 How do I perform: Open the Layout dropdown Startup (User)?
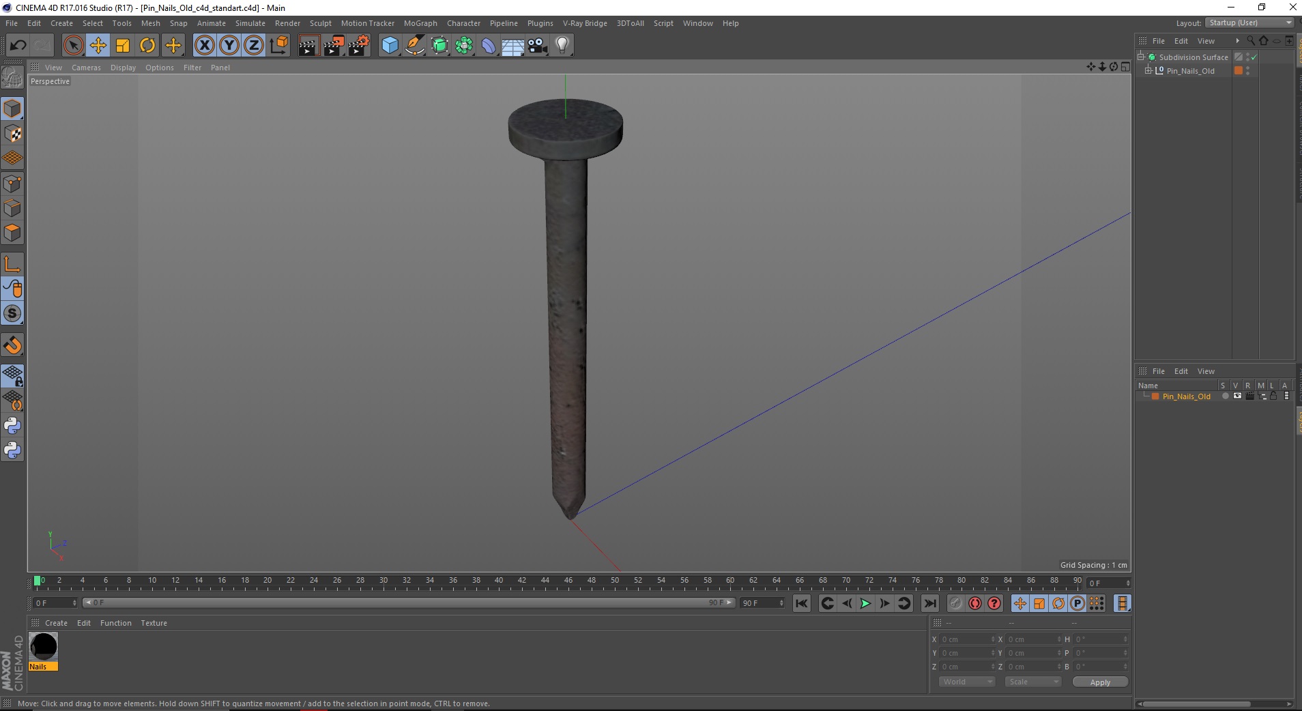1249,23
